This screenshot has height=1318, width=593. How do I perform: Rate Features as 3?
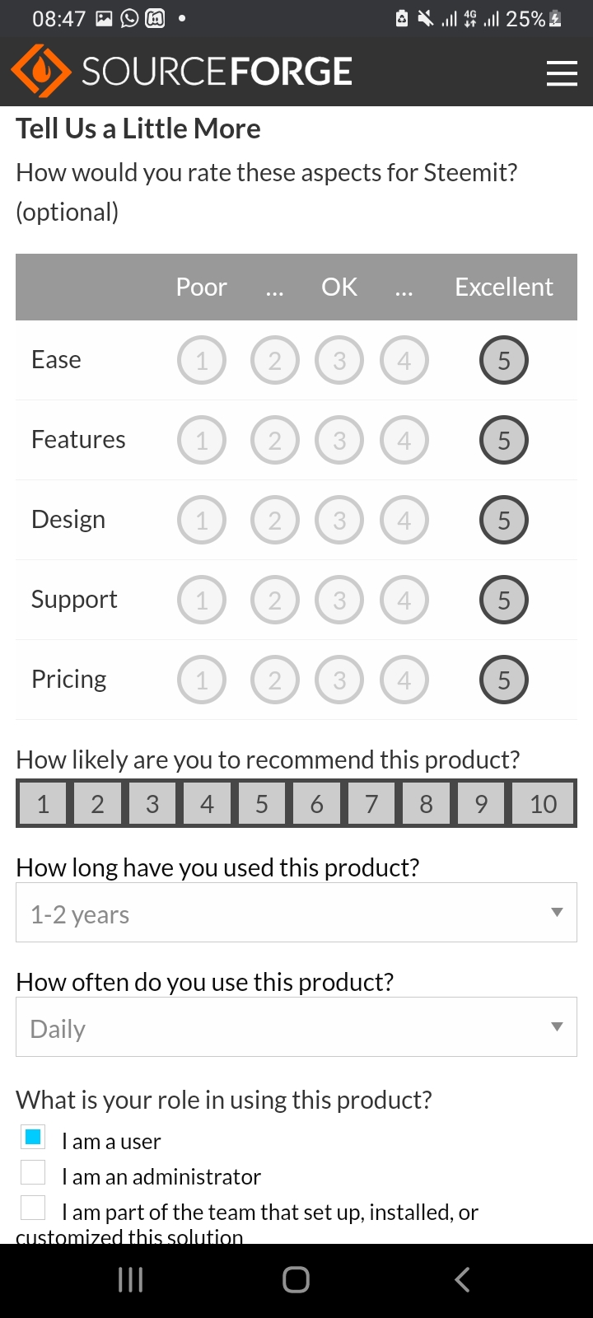[339, 440]
